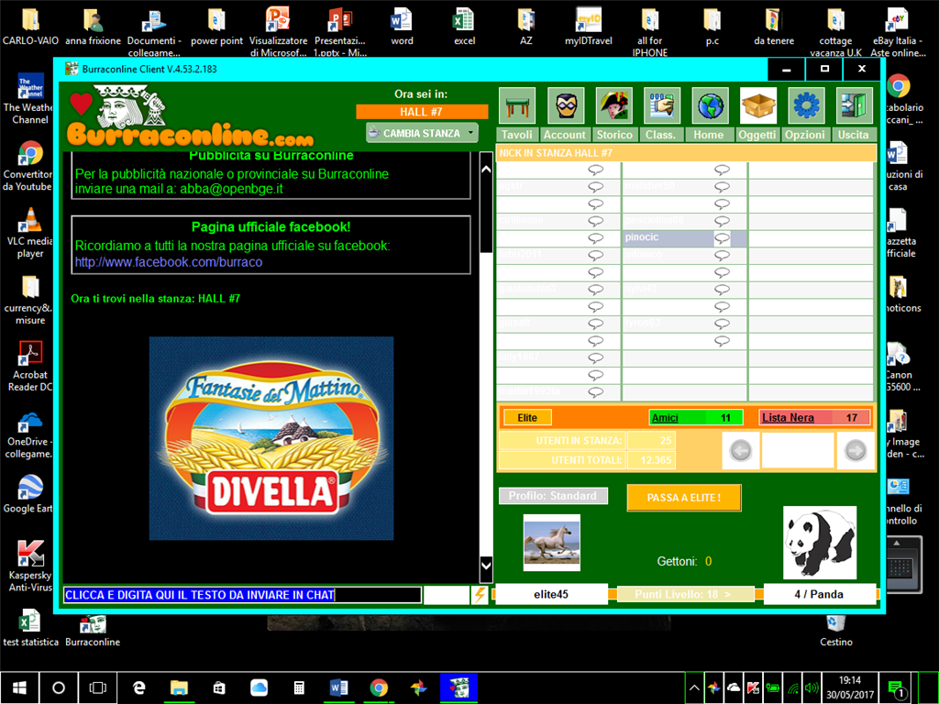Open Google Chrome from the taskbar
The width and height of the screenshot is (939, 704).
pos(379,687)
